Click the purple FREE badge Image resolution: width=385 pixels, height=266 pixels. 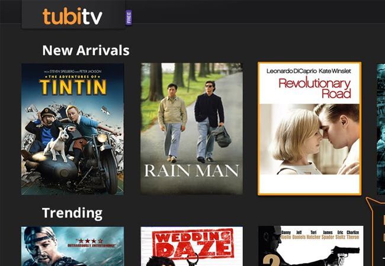pyautogui.click(x=129, y=17)
